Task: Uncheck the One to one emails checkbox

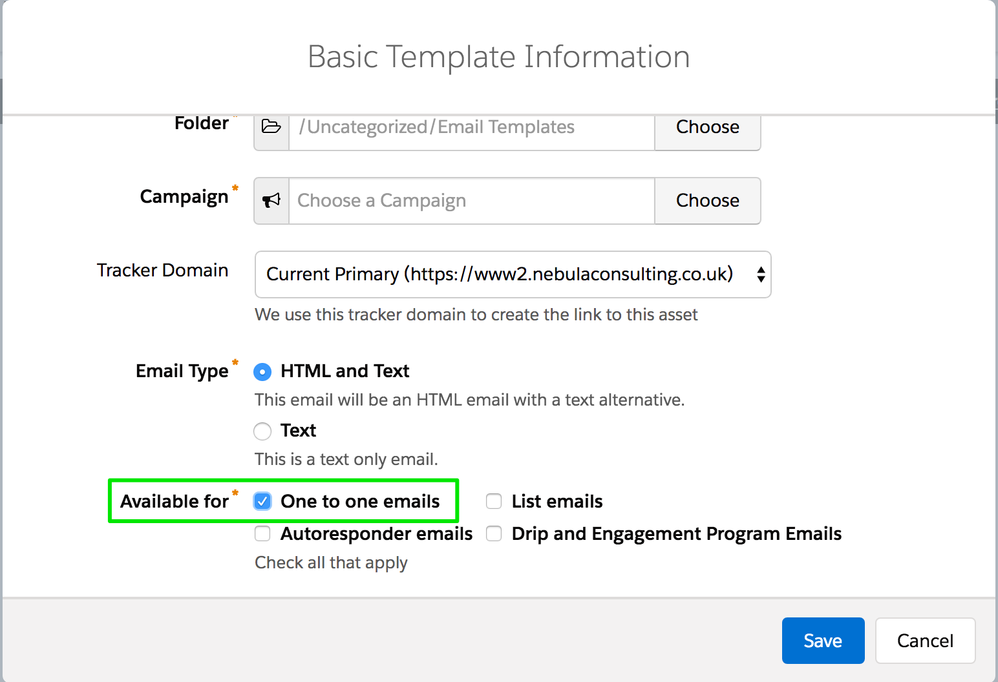Action: pyautogui.click(x=262, y=502)
